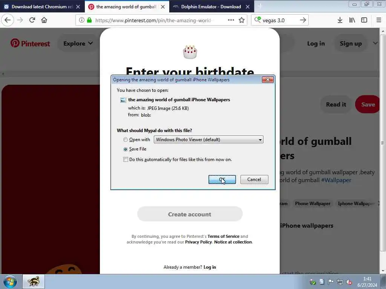The width and height of the screenshot is (386, 289).
Task: Expand the Windows Photo Viewer dropdown
Action: (x=208, y=140)
